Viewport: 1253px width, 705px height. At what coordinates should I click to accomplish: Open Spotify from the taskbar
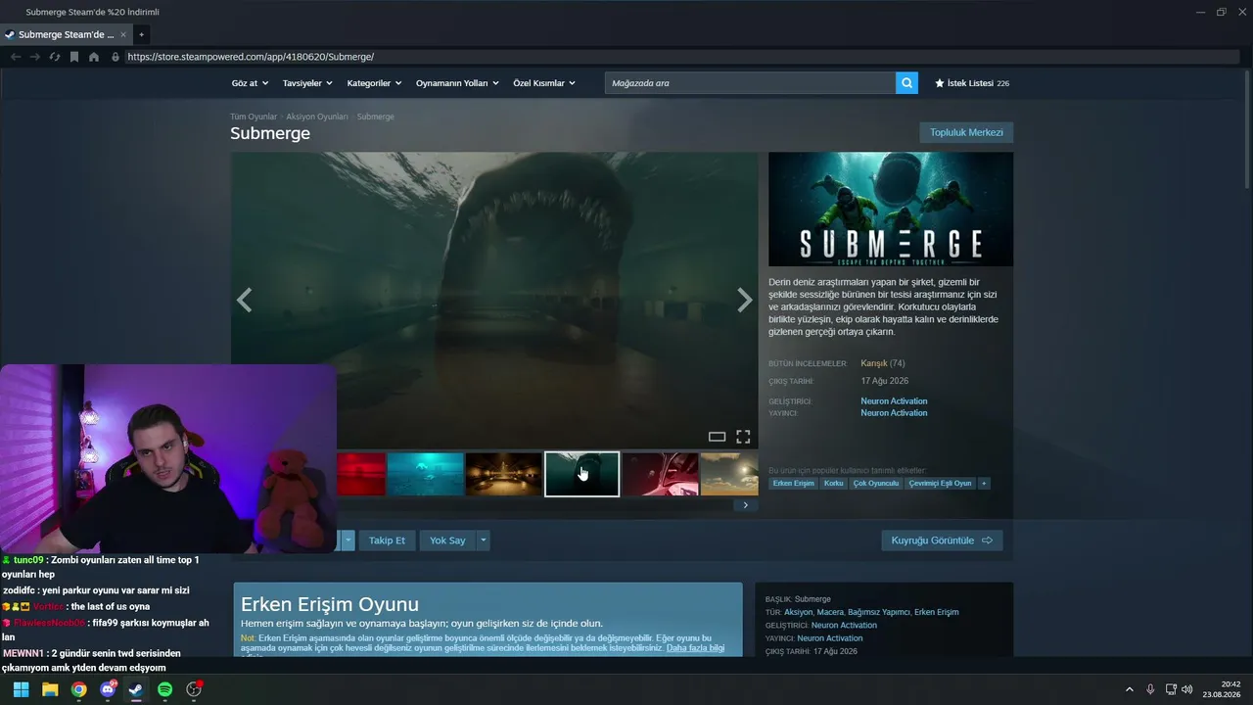(x=165, y=689)
